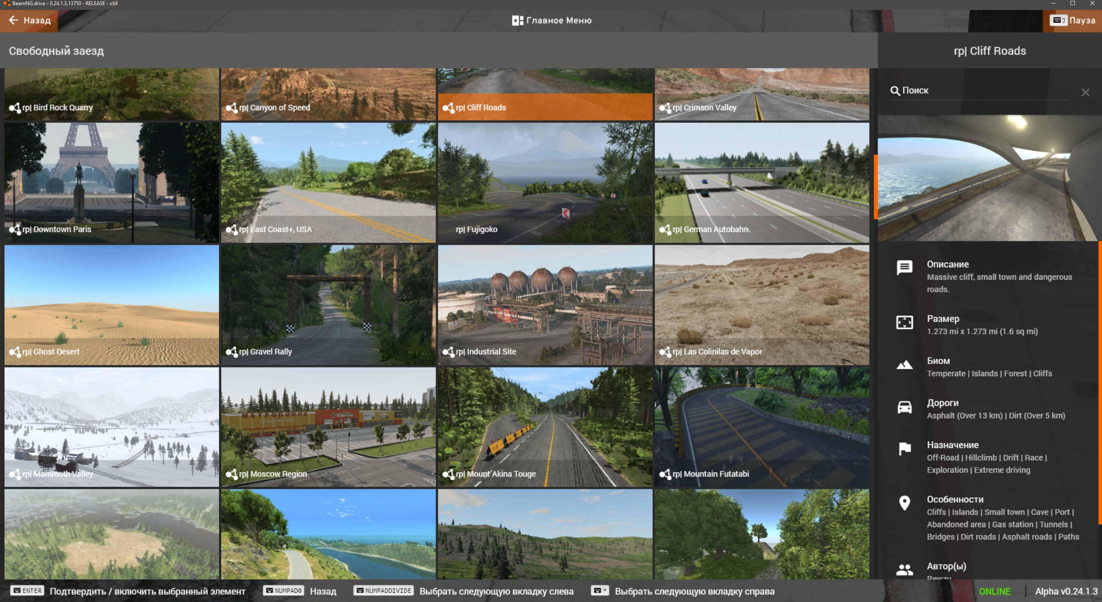
Task: Click the Описание description icon
Action: (x=904, y=268)
